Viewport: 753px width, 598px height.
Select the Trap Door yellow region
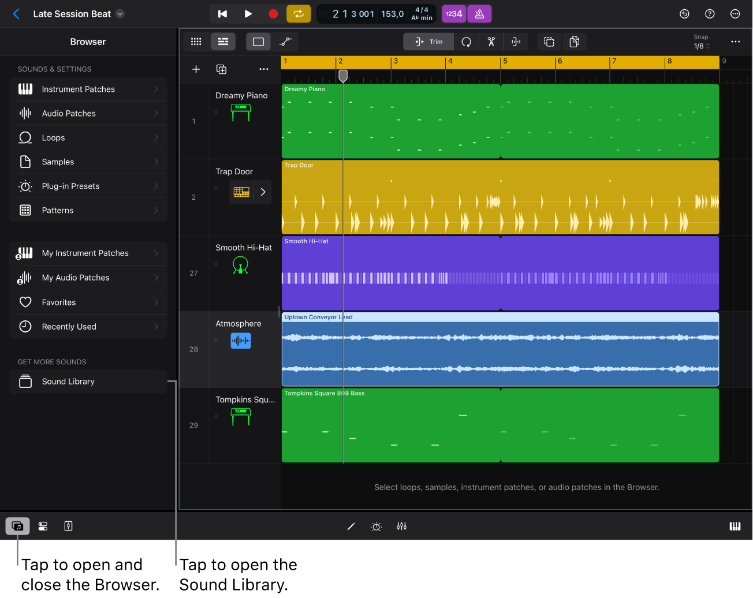pos(500,197)
